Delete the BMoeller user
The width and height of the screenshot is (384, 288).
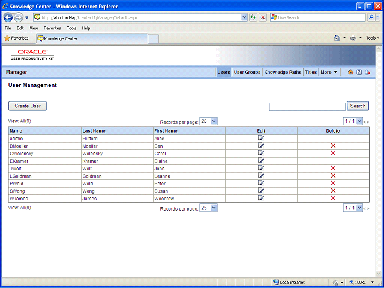click(333, 146)
